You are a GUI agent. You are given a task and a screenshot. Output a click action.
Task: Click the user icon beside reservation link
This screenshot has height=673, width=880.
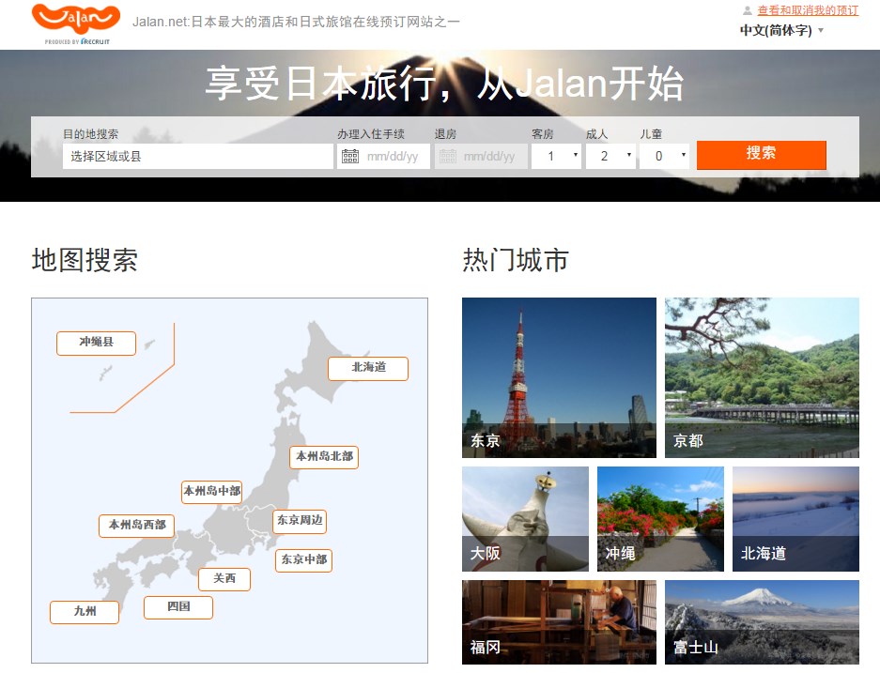coord(748,11)
